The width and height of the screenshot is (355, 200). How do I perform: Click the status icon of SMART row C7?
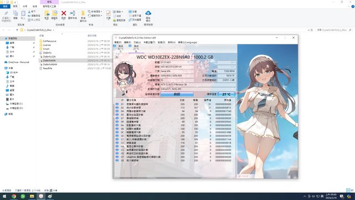[117, 157]
